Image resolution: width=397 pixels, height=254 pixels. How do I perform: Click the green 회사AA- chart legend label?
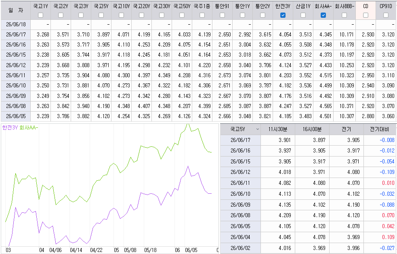29,127
